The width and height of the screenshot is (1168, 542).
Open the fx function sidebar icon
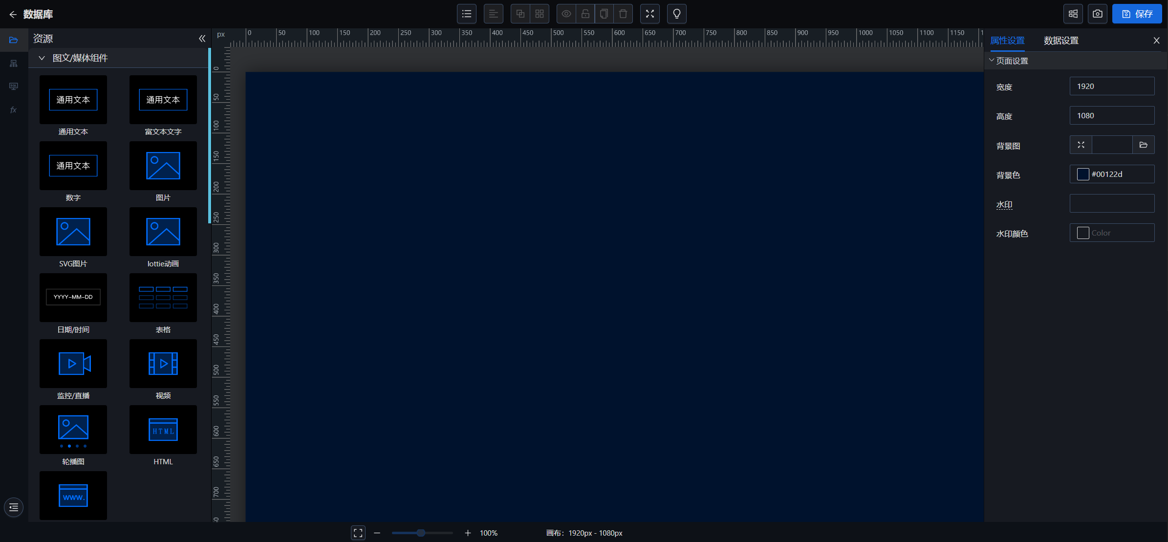[14, 110]
